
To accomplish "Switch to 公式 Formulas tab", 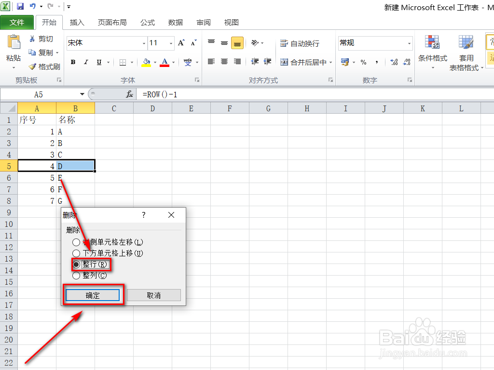I will (148, 22).
